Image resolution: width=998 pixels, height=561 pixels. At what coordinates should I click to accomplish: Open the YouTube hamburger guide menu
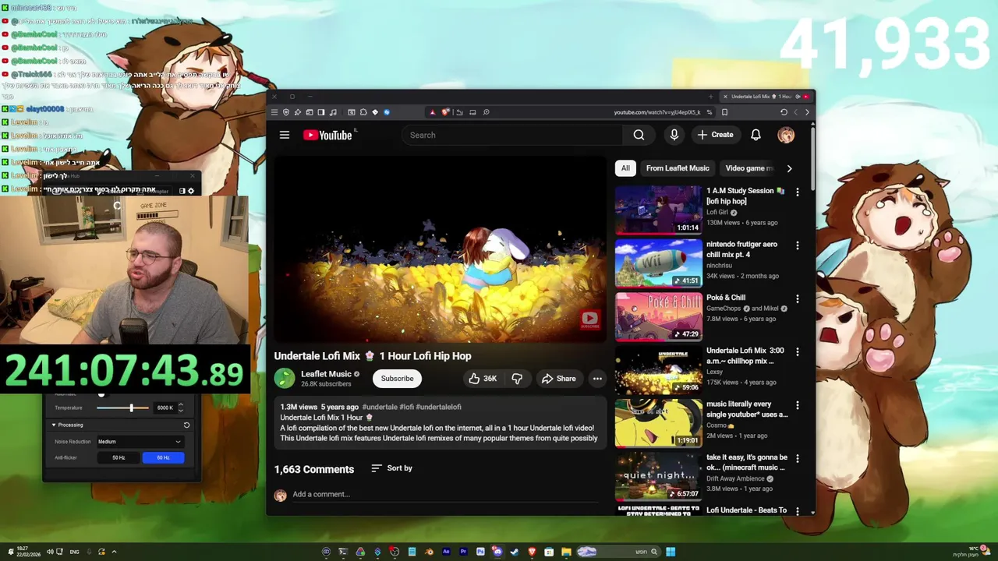click(285, 135)
